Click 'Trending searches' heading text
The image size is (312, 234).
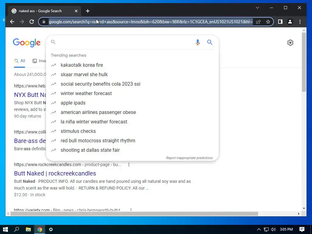pos(69,55)
